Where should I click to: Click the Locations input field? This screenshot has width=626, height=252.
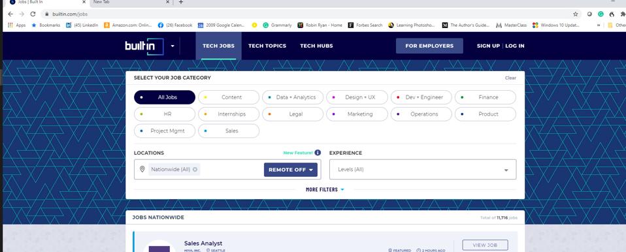pyautogui.click(x=227, y=170)
